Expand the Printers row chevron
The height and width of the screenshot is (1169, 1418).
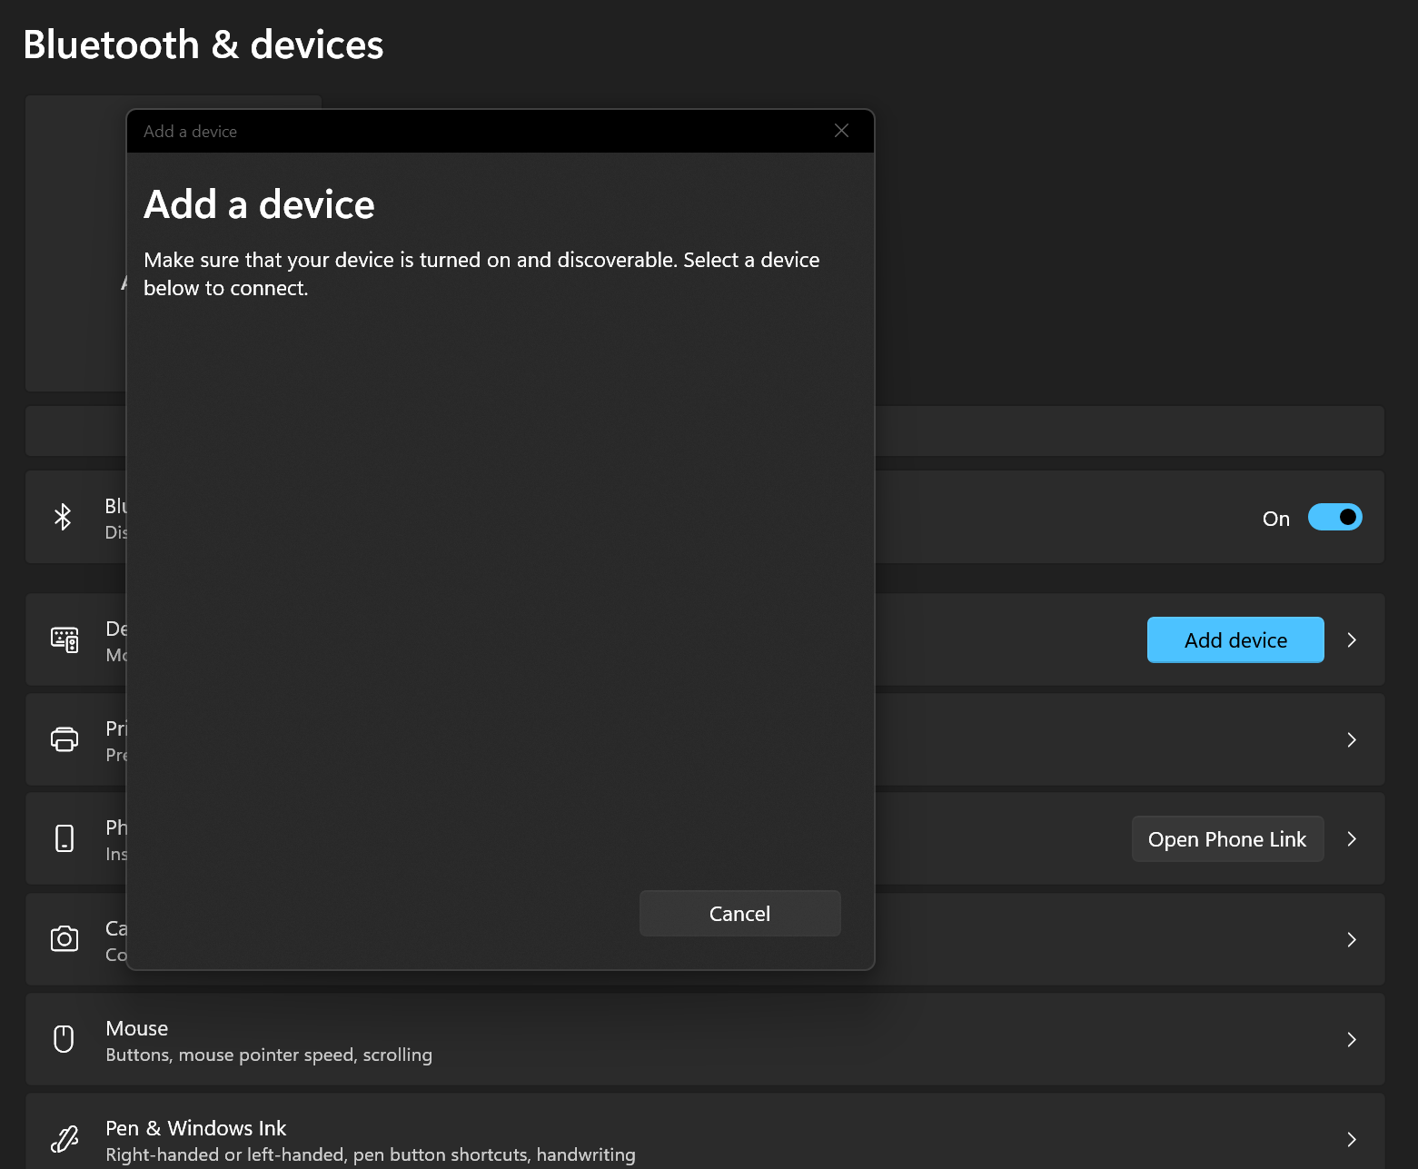(x=1352, y=739)
